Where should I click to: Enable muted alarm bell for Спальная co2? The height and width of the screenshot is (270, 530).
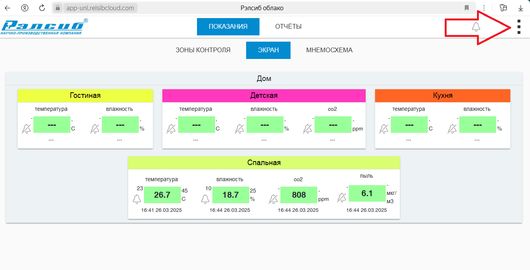[x=273, y=199]
